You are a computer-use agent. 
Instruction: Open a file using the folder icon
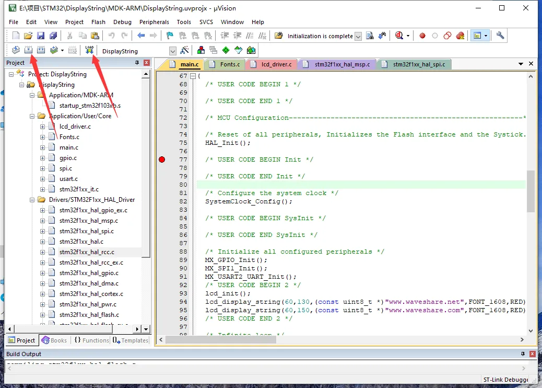click(x=28, y=36)
